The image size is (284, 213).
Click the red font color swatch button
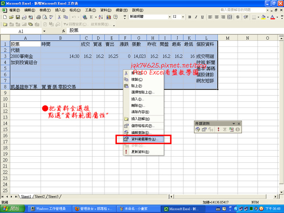tap(273, 17)
